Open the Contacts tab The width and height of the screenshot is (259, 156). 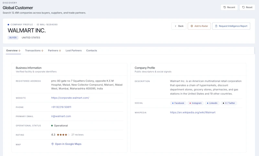pos(92,51)
